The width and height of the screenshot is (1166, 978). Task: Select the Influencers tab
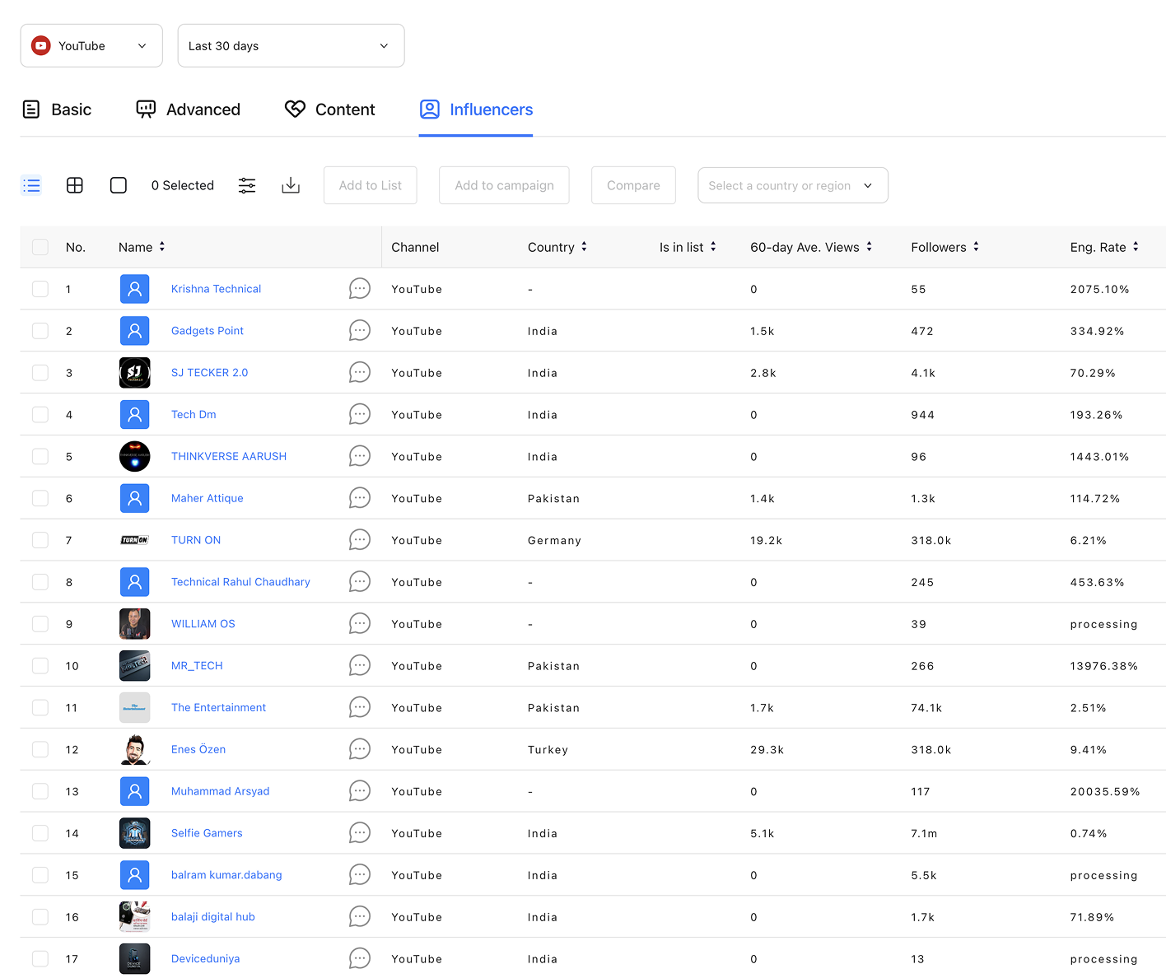[476, 109]
